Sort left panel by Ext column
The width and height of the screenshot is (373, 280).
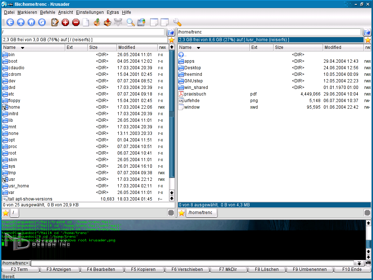(x=76, y=47)
